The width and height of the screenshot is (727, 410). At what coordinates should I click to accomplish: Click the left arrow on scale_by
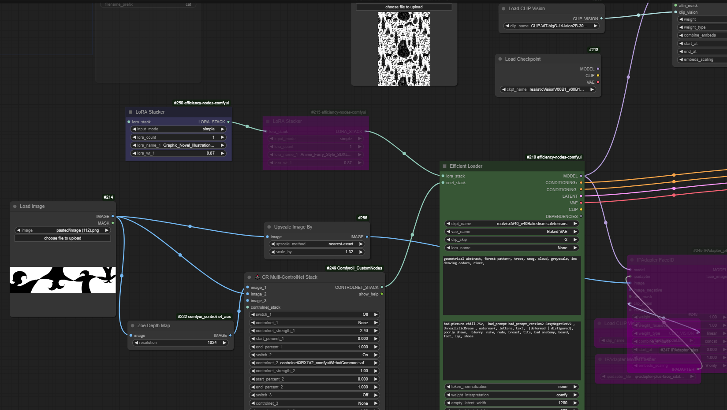pyautogui.click(x=272, y=252)
